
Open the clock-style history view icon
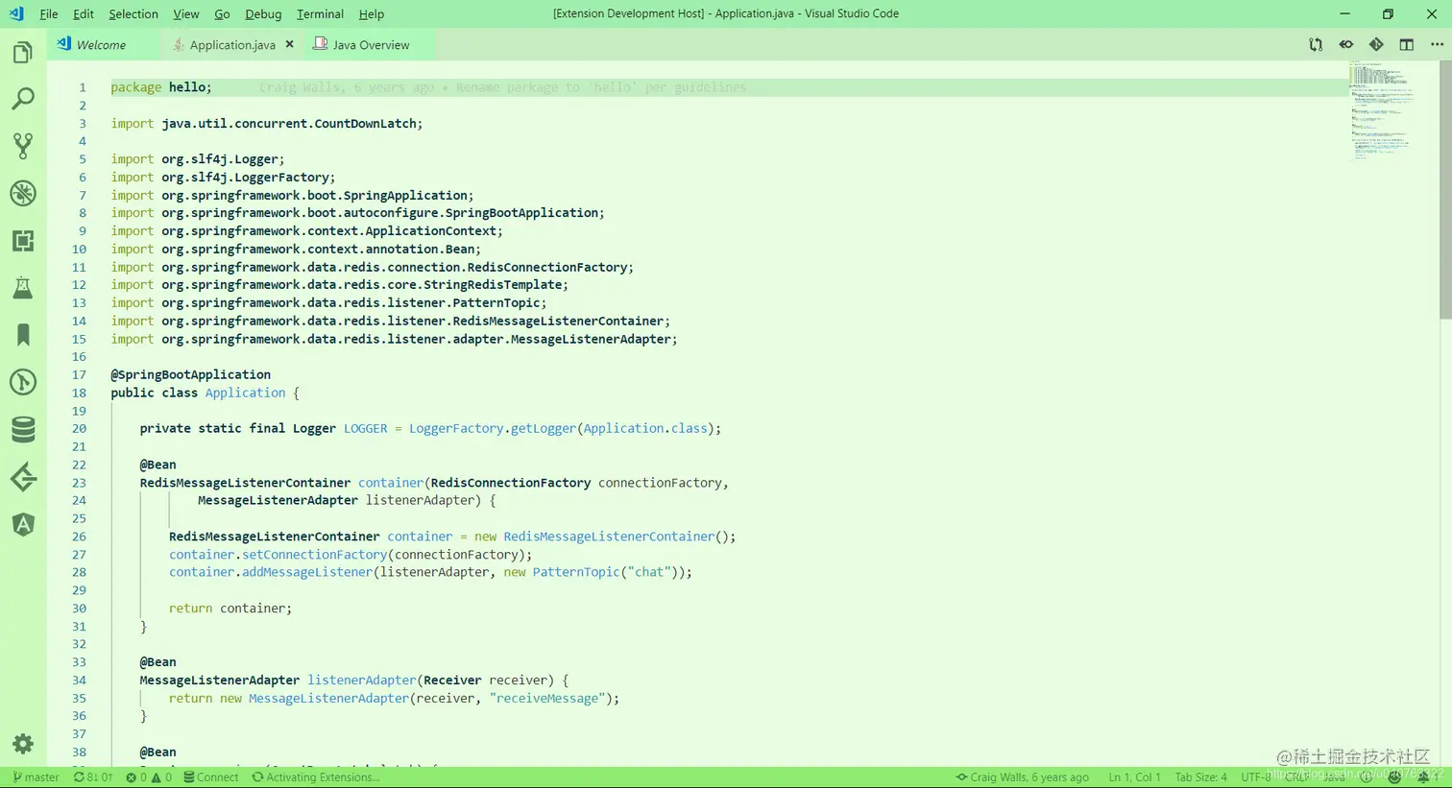[x=23, y=382]
